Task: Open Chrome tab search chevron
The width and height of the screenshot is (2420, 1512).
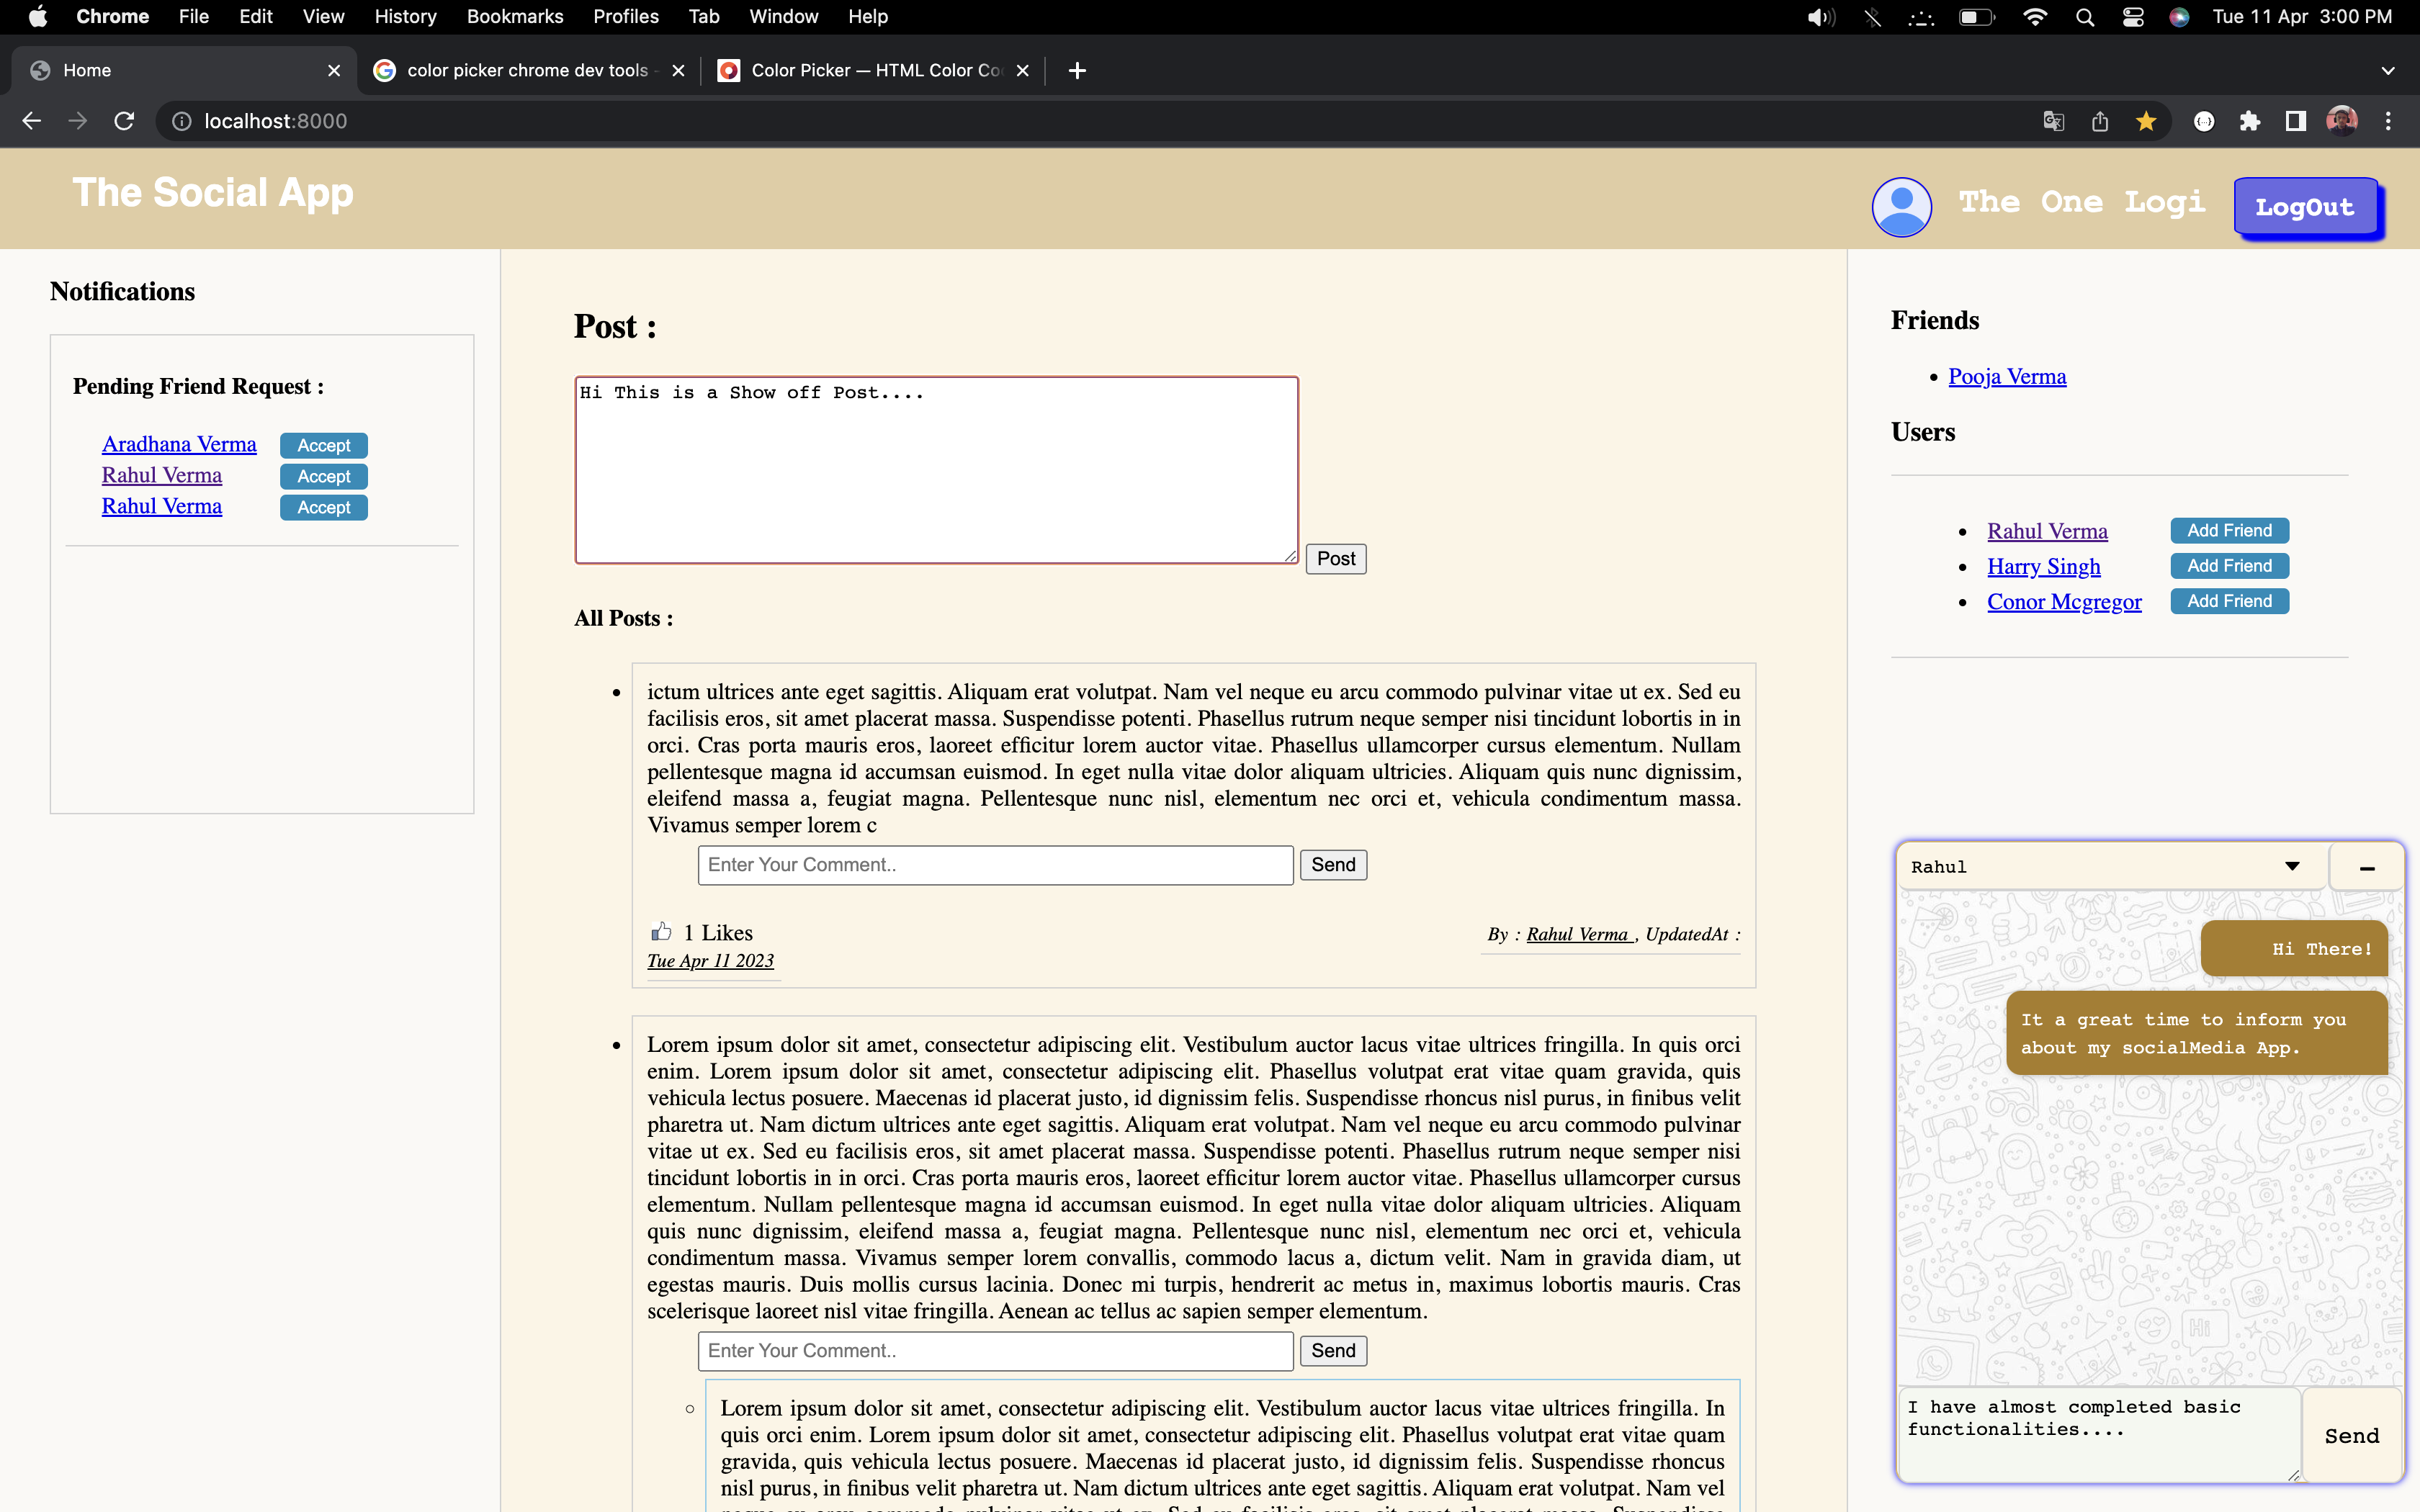Action: (2388, 70)
